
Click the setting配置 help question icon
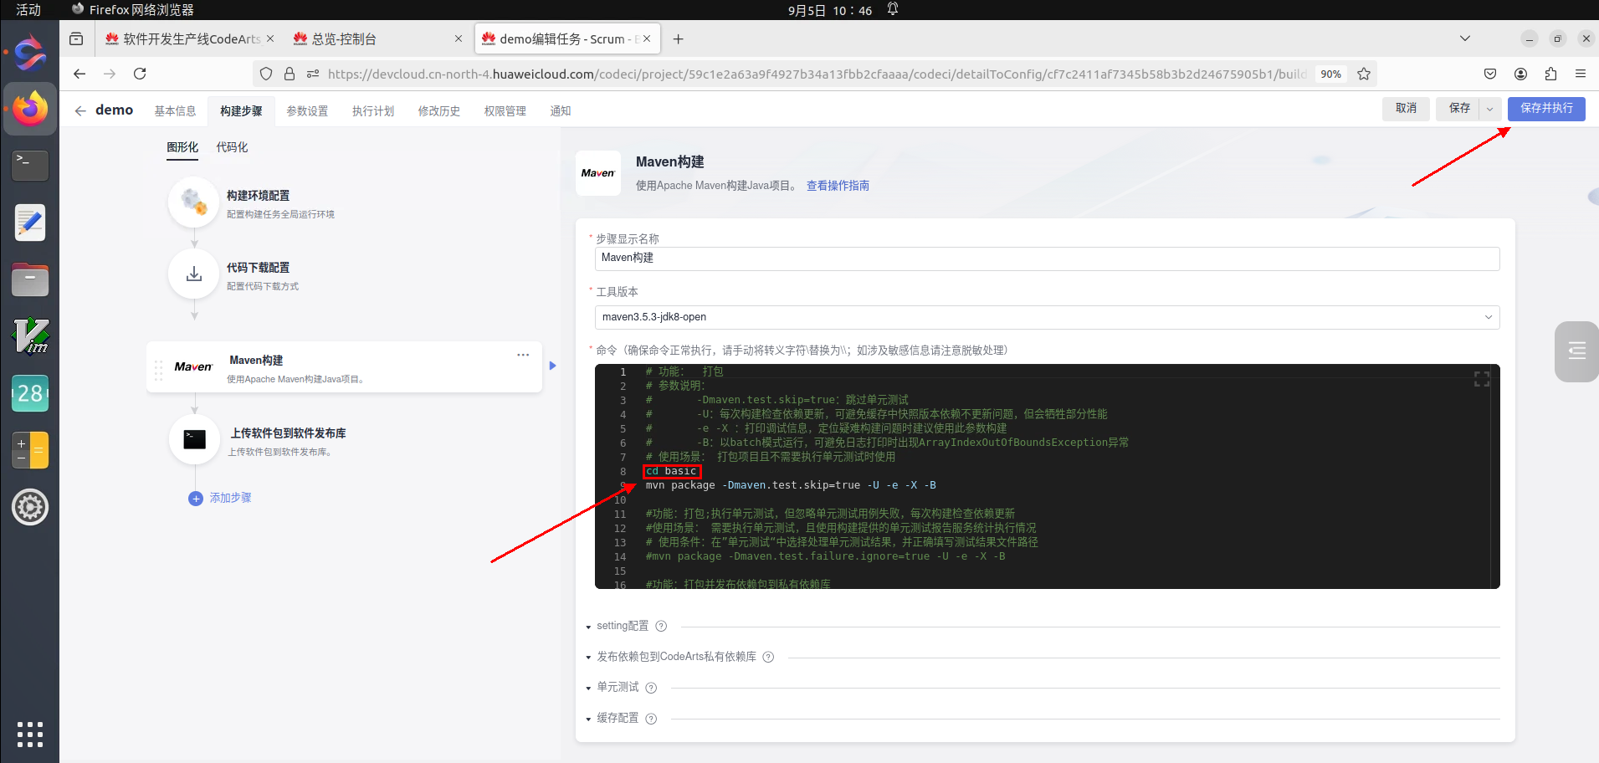pos(661,626)
